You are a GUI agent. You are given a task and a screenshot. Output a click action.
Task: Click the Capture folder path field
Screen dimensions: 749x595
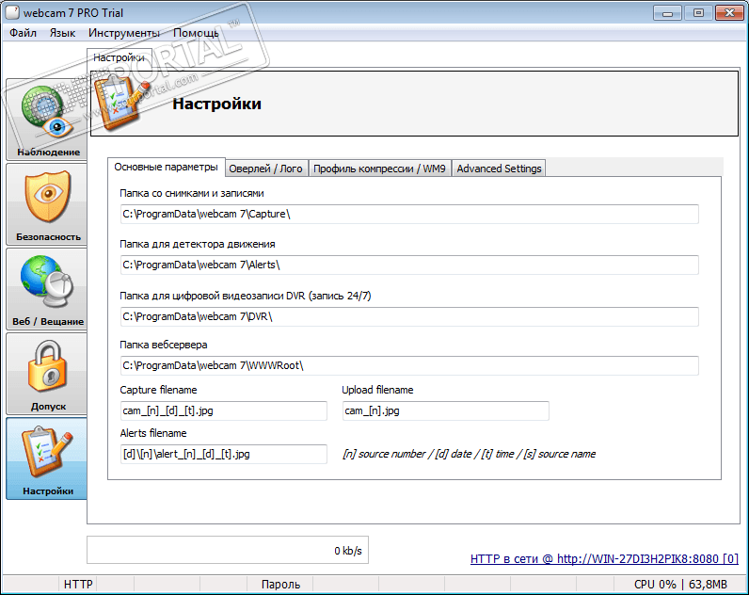(409, 214)
